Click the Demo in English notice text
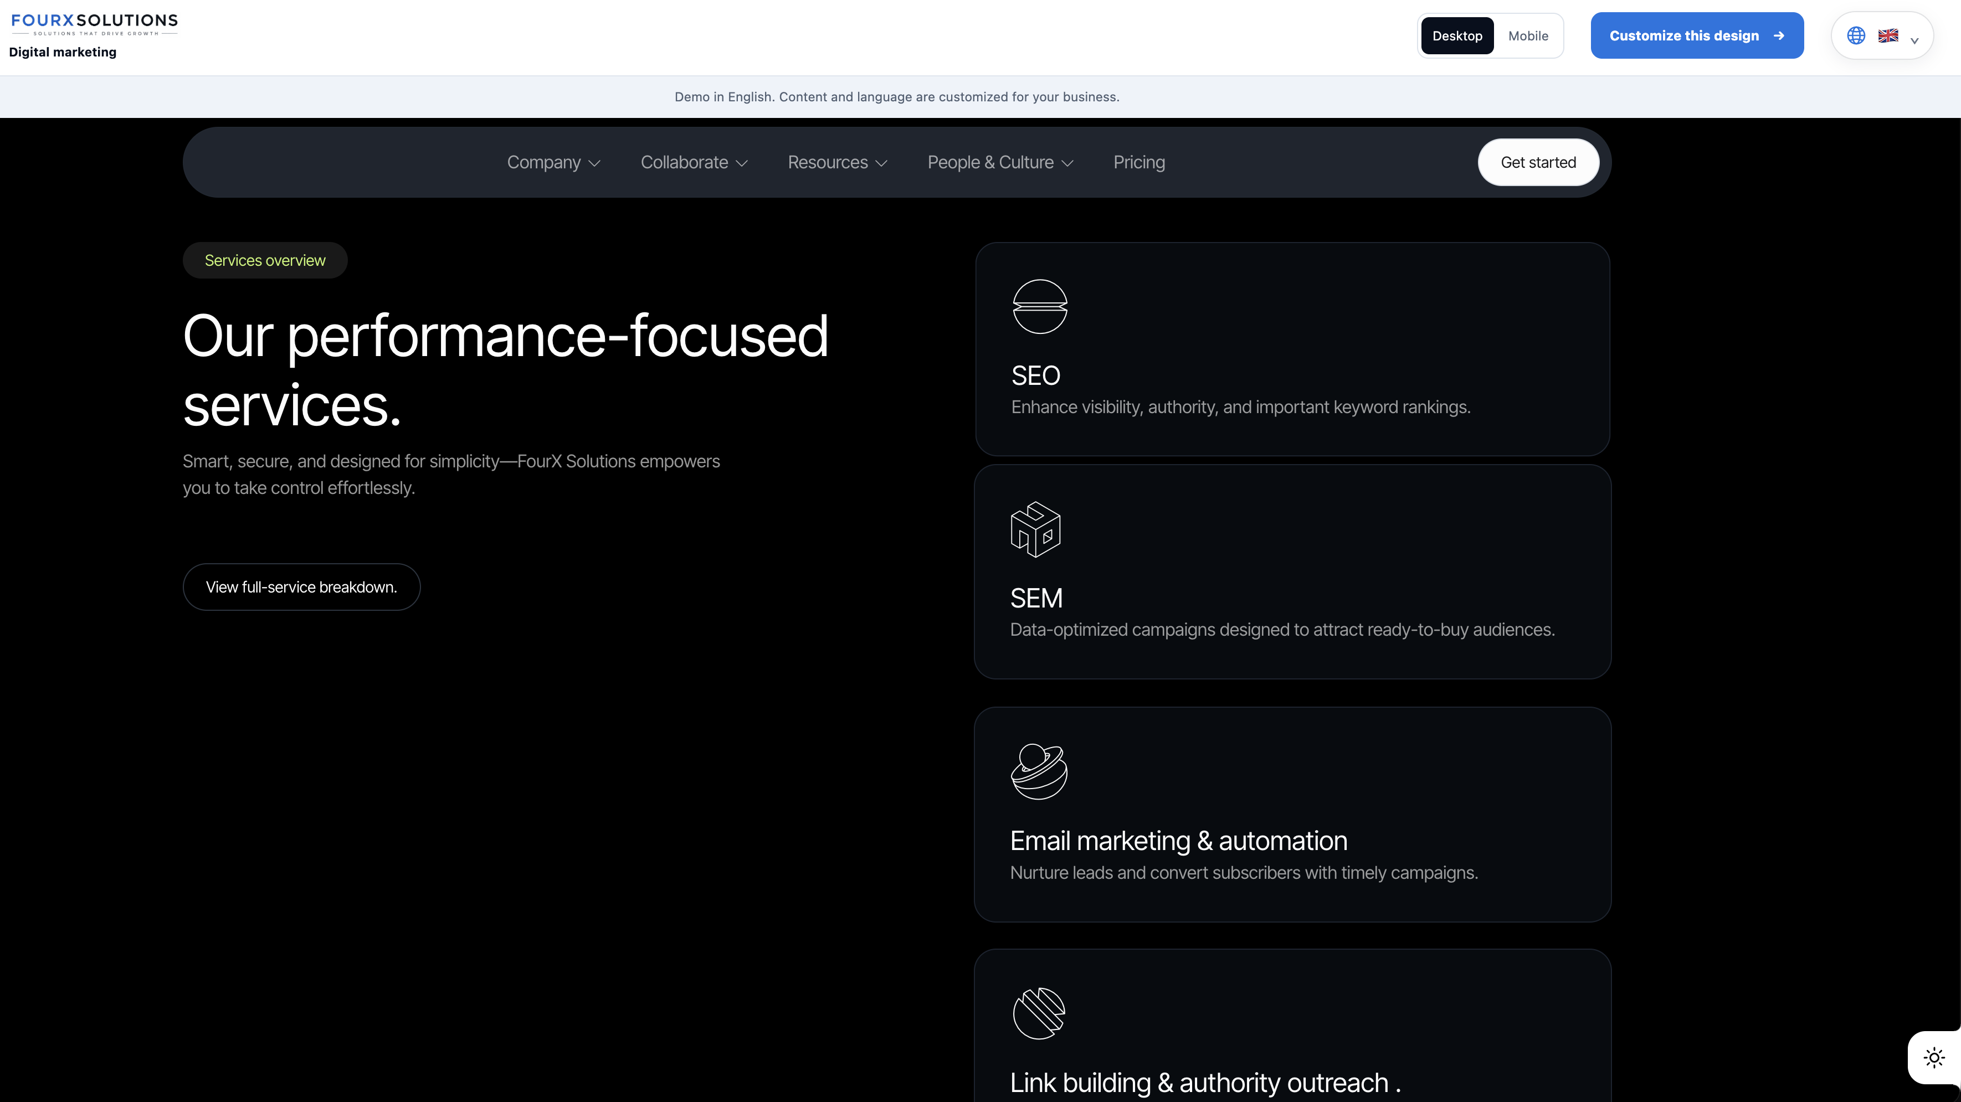1961x1102 pixels. point(897,97)
